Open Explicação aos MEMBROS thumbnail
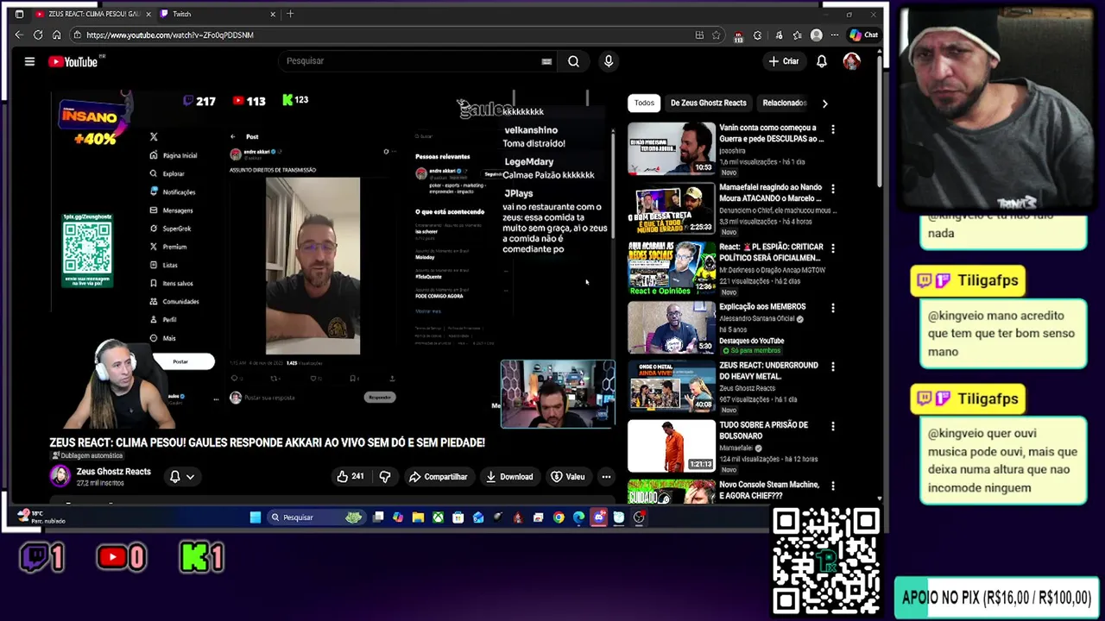This screenshot has height=621, width=1105. tap(671, 327)
